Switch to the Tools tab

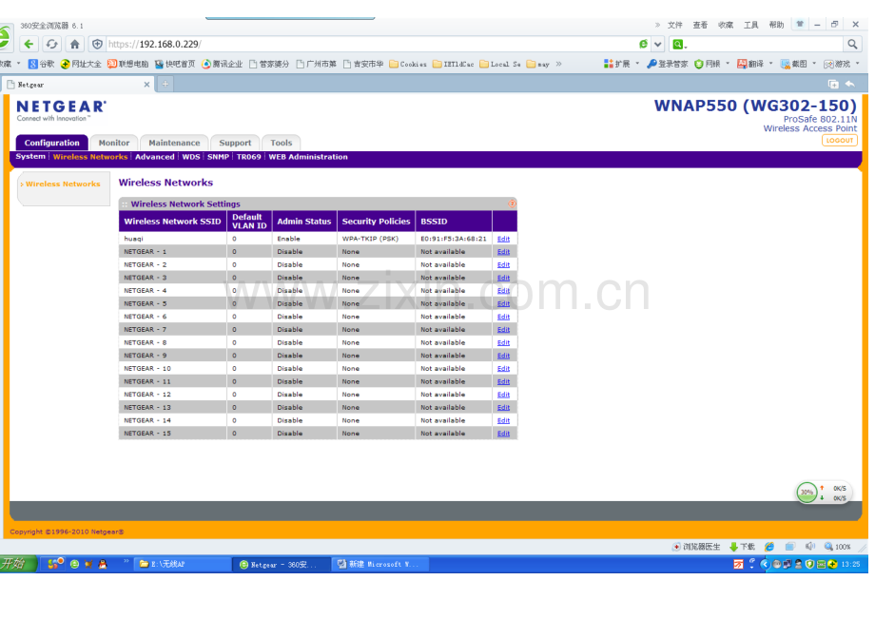pyautogui.click(x=282, y=143)
